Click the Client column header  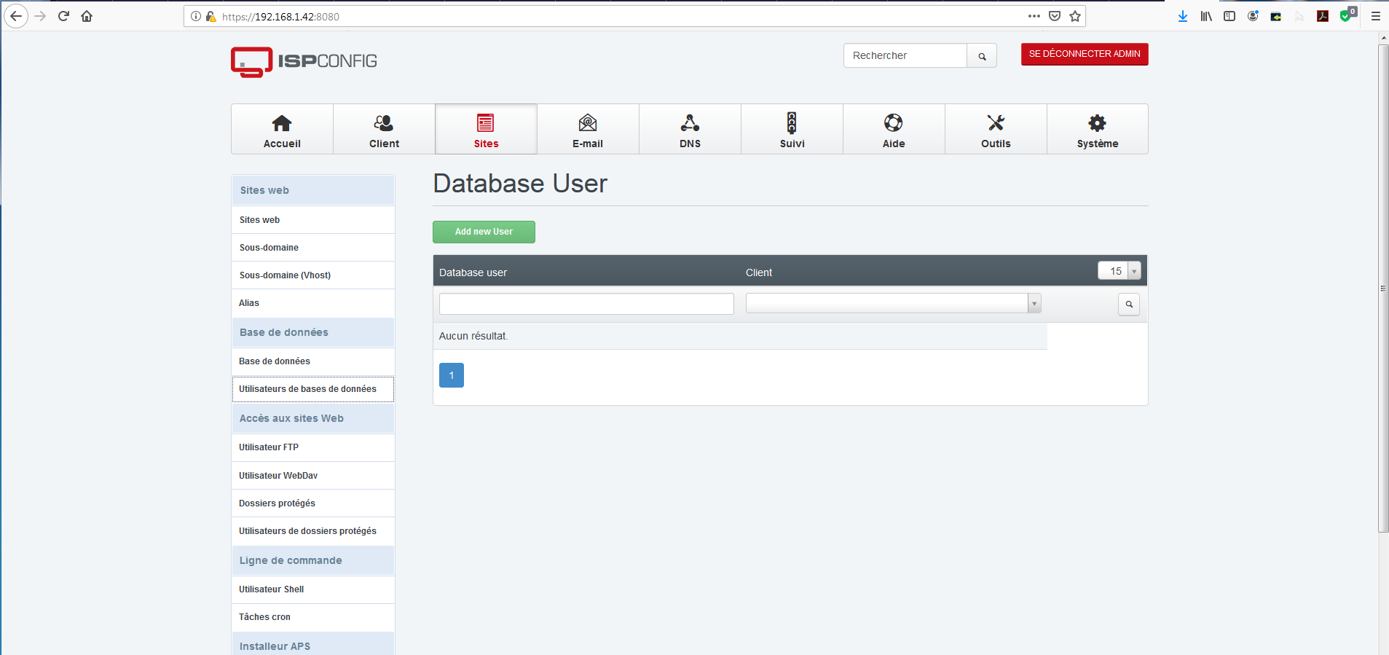[759, 272]
